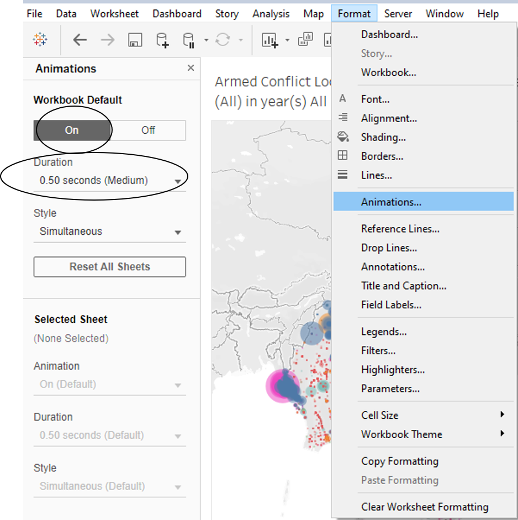Expand the Workbook Default Style dropdown

pyautogui.click(x=109, y=232)
